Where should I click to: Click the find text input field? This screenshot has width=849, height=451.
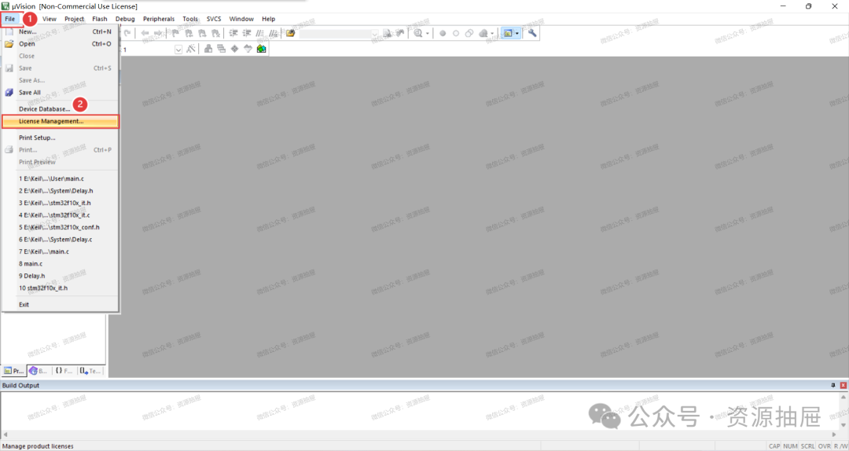(x=335, y=34)
